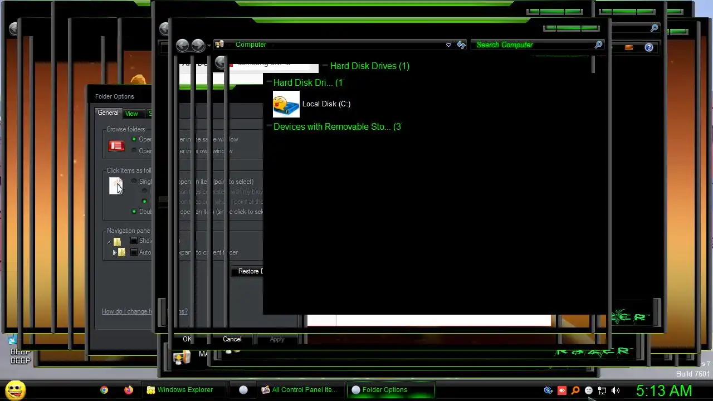Select open folders in same window radio
The width and height of the screenshot is (713, 401).
[x=134, y=139]
